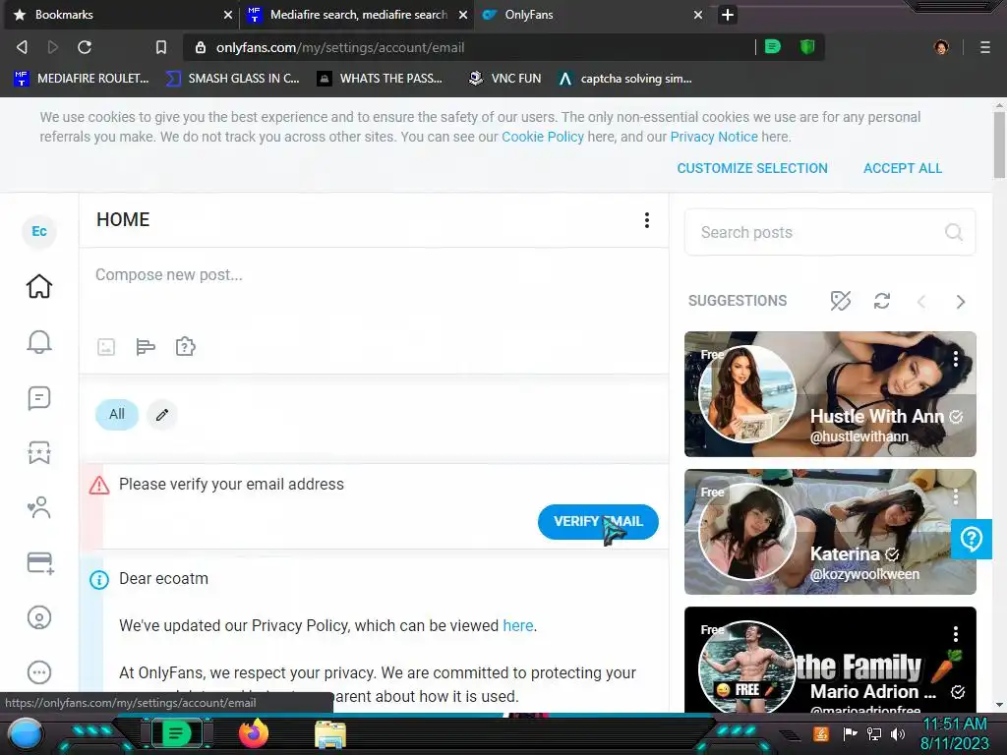The image size is (1007, 755).
Task: Click the page vertical scrollbar
Action: click(999, 145)
